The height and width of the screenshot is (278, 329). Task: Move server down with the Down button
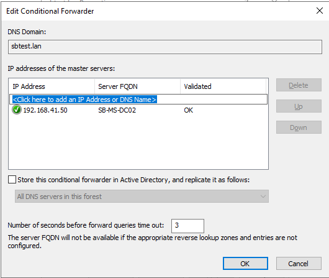point(299,127)
